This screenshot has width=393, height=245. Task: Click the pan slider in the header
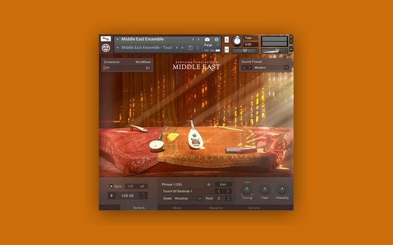tap(245, 51)
